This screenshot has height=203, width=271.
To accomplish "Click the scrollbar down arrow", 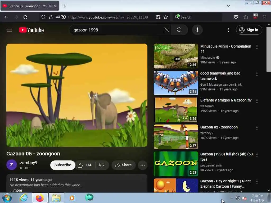I will pos(269,190).
